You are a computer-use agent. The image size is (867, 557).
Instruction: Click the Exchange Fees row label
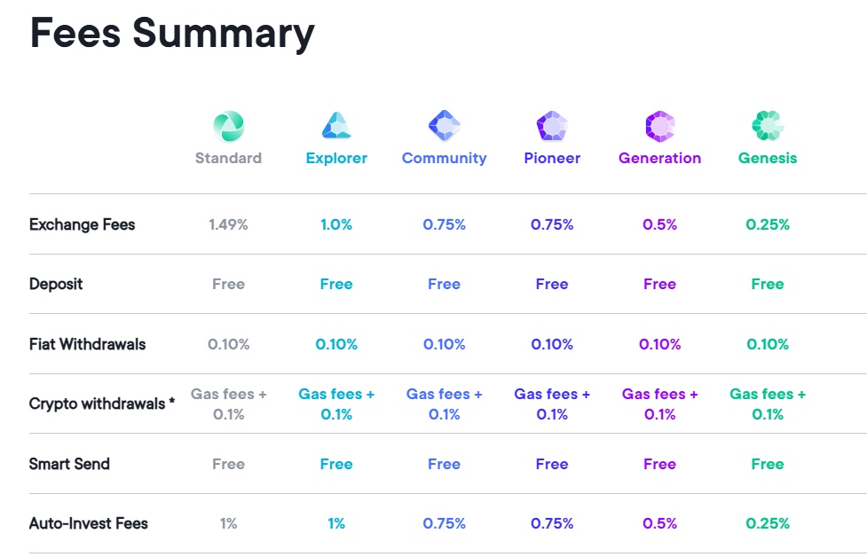(x=82, y=224)
